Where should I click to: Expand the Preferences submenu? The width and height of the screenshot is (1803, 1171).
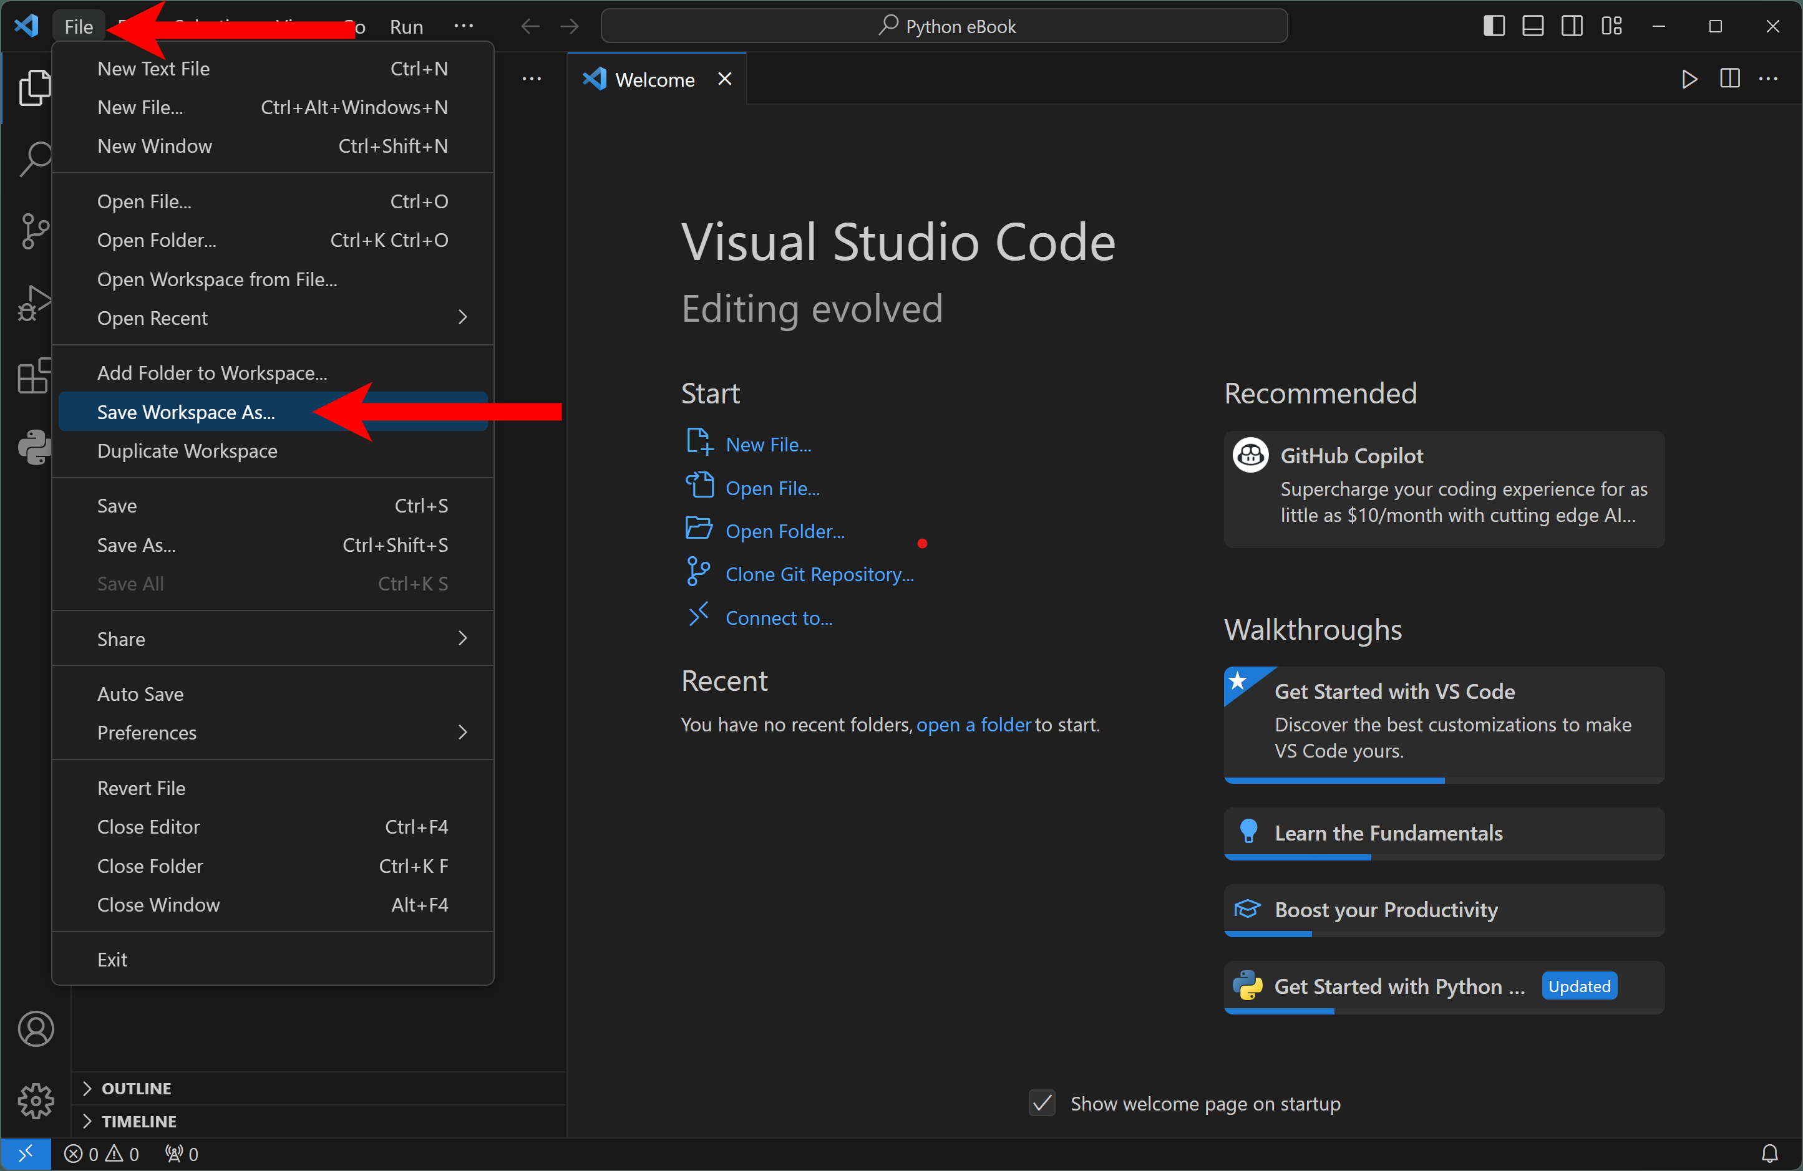tap(273, 733)
